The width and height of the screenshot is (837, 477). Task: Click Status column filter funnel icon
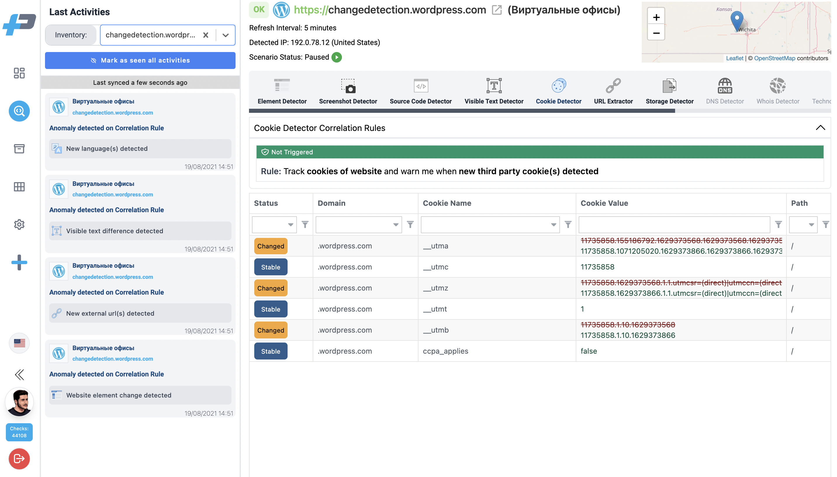[x=305, y=224]
